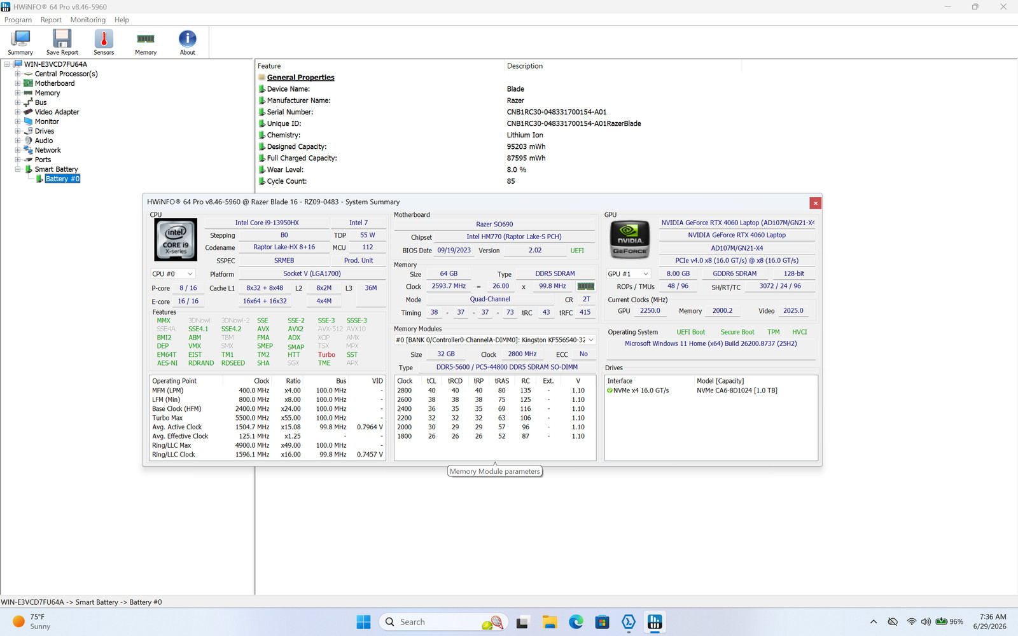The height and width of the screenshot is (636, 1018).
Task: Click the Audio tree icon
Action: click(28, 141)
